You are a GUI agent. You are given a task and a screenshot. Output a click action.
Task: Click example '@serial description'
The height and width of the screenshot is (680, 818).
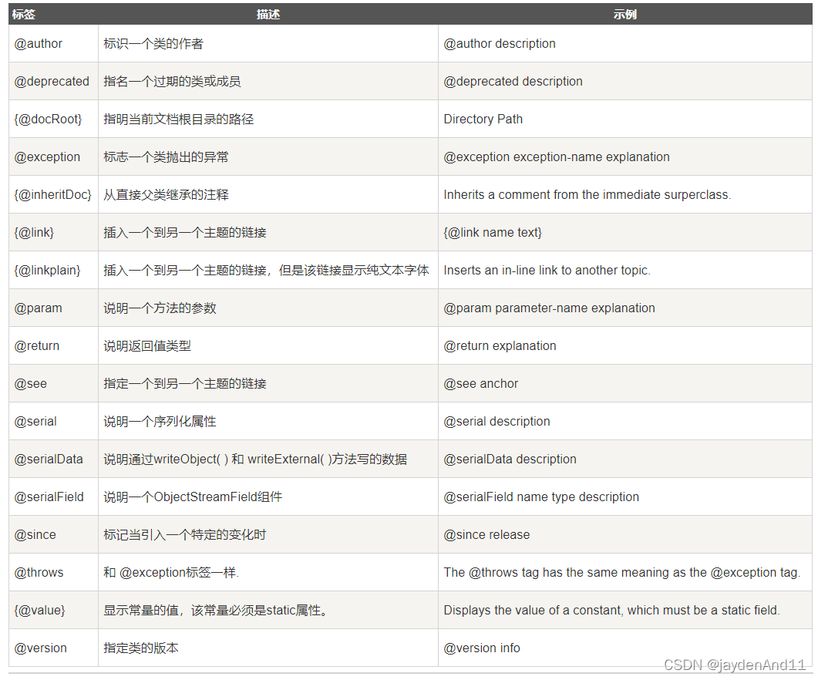[497, 422]
